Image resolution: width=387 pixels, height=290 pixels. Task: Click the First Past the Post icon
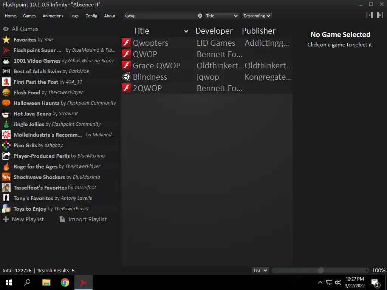[x=6, y=82]
